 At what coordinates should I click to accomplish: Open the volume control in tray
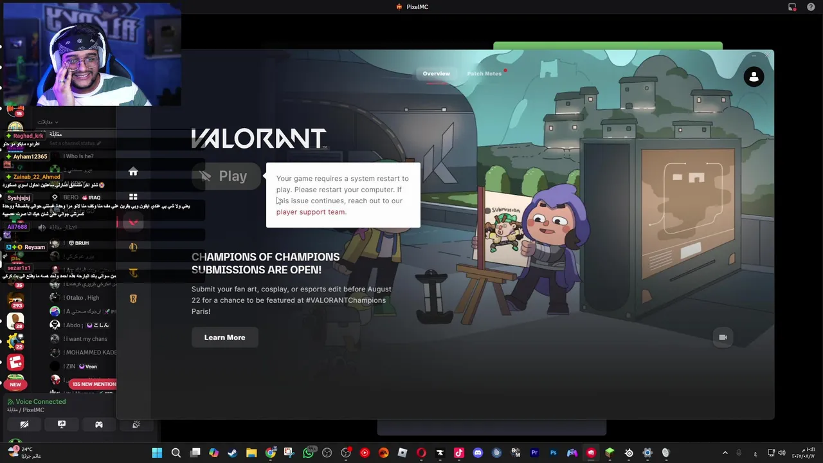782,453
